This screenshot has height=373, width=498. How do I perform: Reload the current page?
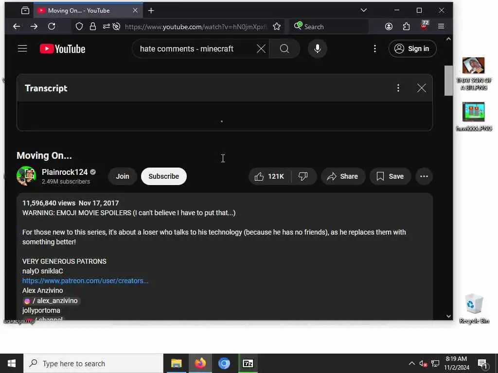pyautogui.click(x=52, y=27)
